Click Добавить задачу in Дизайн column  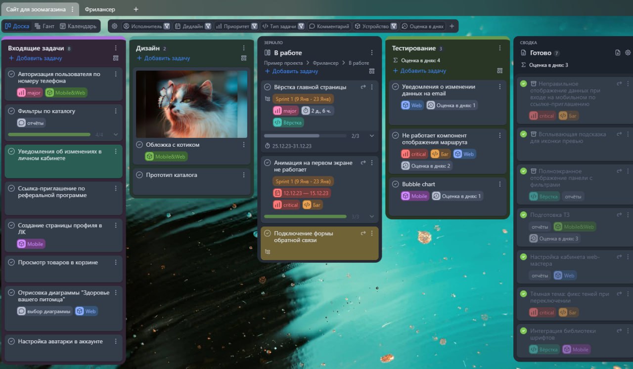tap(163, 58)
